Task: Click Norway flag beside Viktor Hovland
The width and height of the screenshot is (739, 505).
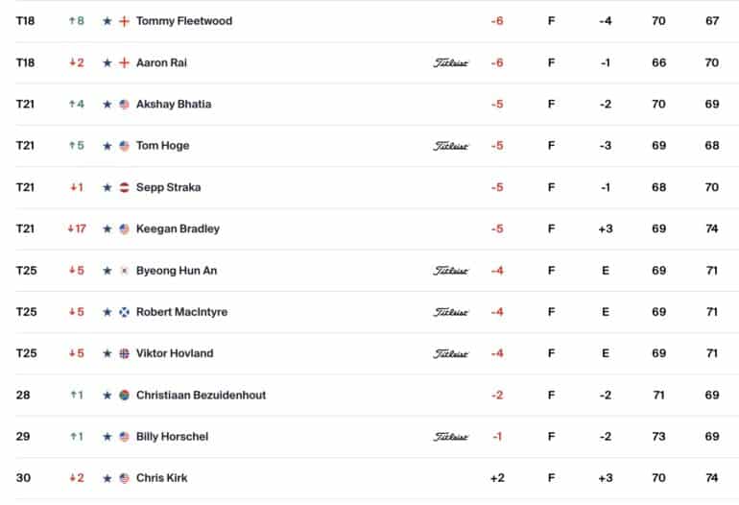Action: [x=124, y=353]
